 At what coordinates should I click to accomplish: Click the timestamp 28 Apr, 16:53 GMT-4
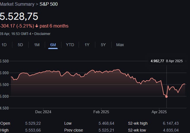point(15,34)
